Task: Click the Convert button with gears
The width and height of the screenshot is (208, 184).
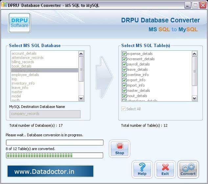Action: click(188, 170)
